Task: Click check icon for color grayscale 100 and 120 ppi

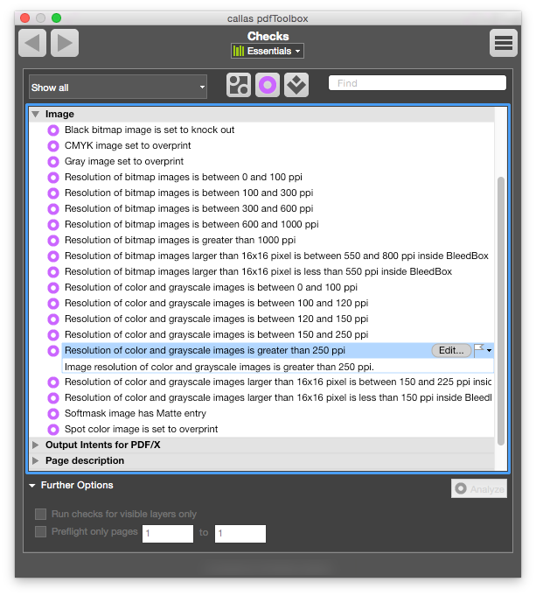Action: pos(53,304)
